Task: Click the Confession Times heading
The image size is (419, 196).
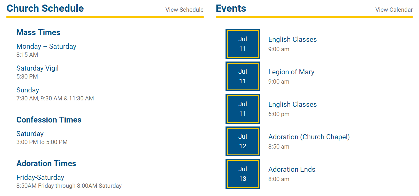Action: pyautogui.click(x=49, y=120)
